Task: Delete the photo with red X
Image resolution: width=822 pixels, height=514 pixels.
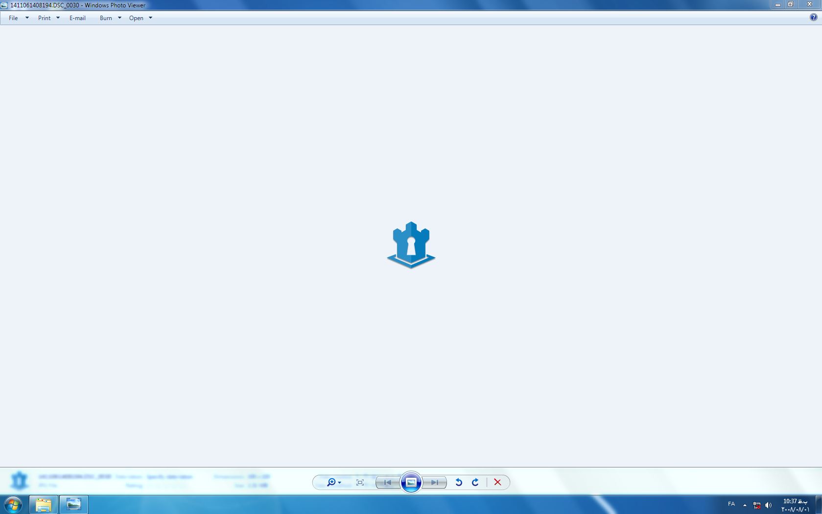Action: pyautogui.click(x=497, y=482)
